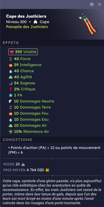Image resolution: width=104 pixels, height=207 pixels.
Task: Click the yin-yang Dommages Neutre icon
Action: [11, 101]
